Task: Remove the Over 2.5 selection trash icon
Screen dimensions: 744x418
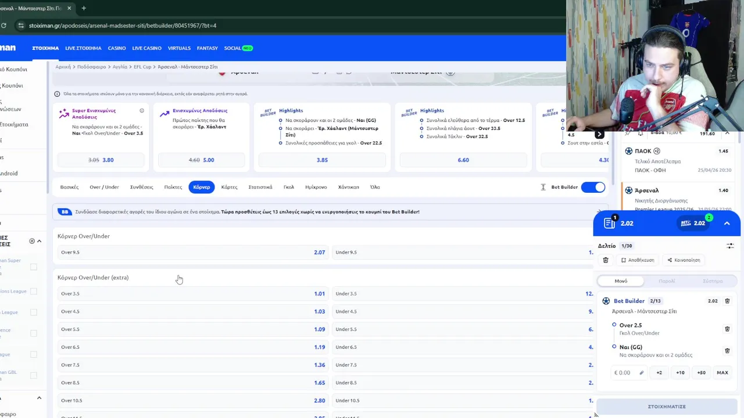Action: (x=727, y=329)
